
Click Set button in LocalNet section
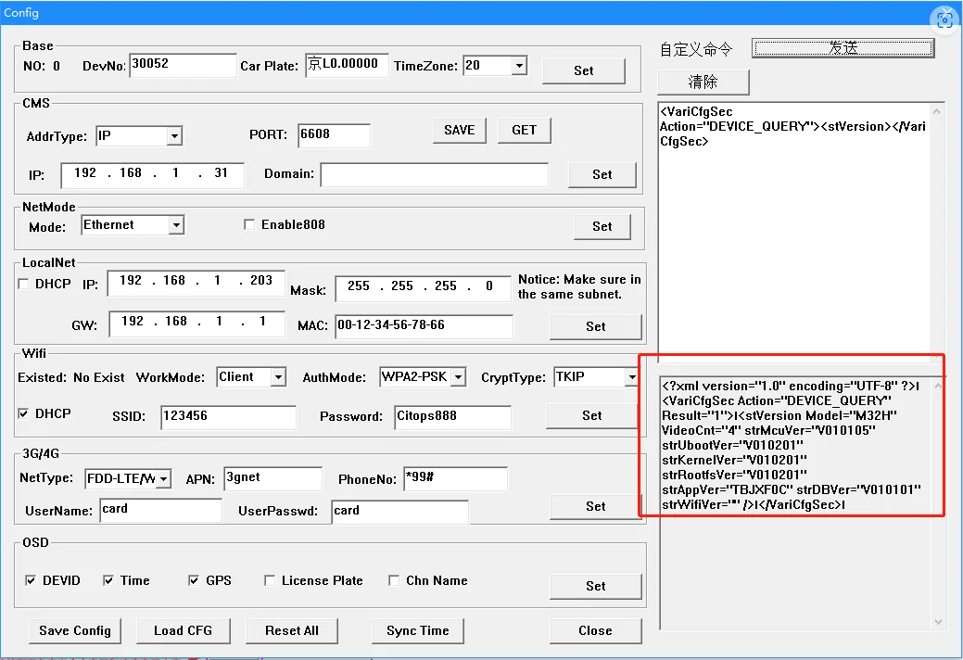click(595, 326)
